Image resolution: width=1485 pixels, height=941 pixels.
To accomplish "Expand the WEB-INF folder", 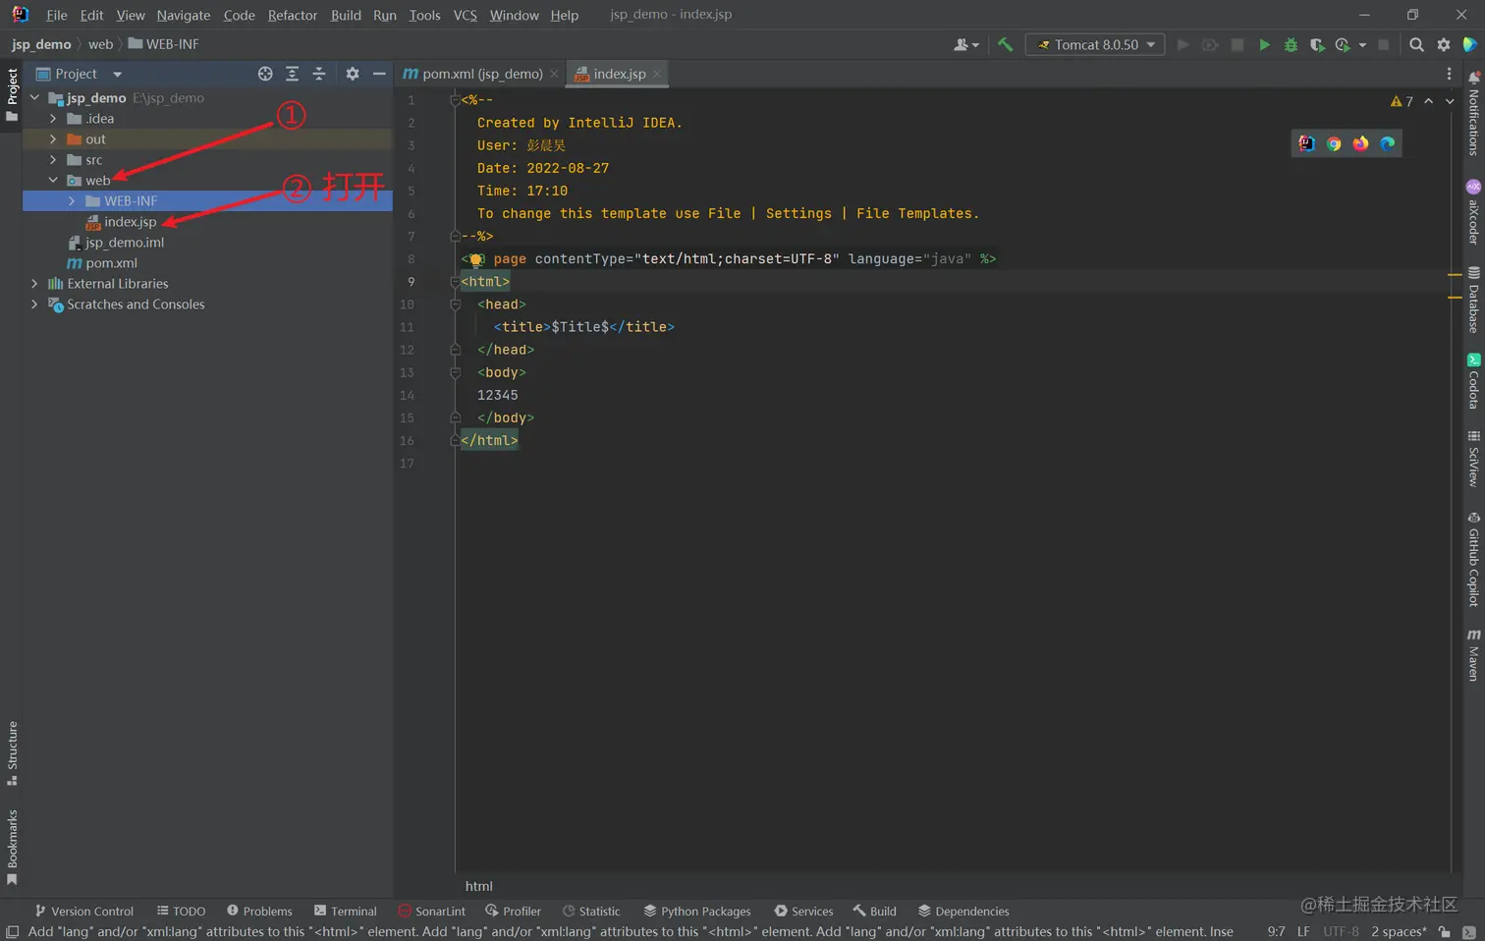I will pyautogui.click(x=72, y=201).
